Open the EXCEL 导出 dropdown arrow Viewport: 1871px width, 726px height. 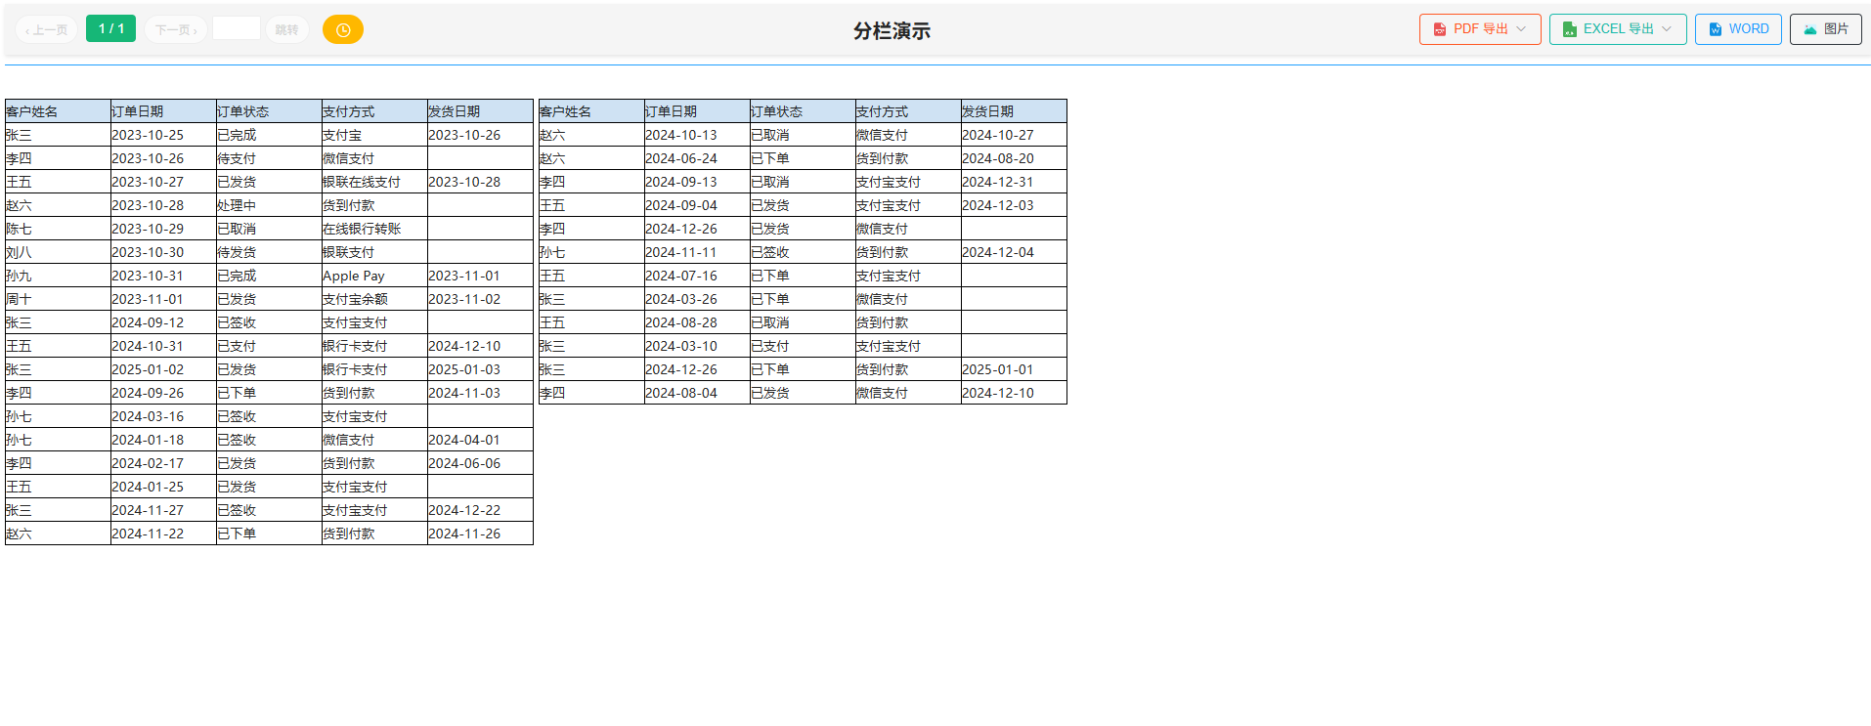1667,29
